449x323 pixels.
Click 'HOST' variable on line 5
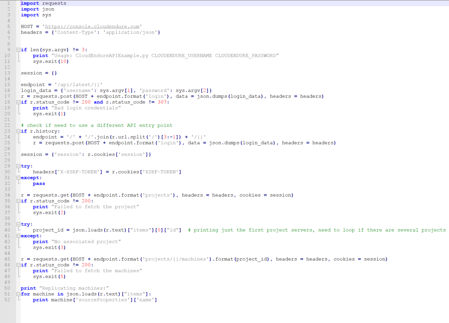(27, 26)
